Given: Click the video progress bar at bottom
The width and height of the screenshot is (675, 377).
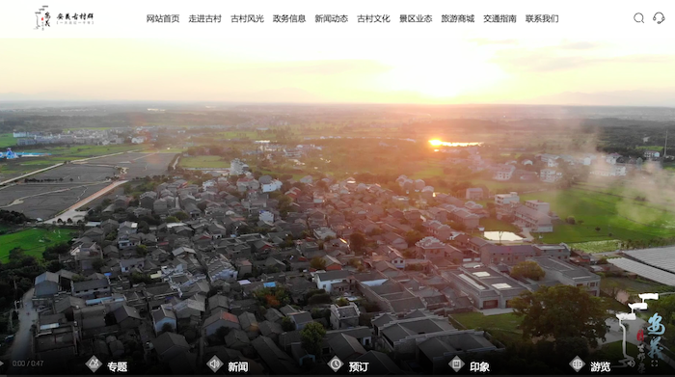Looking at the screenshot, I should tap(337, 375).
